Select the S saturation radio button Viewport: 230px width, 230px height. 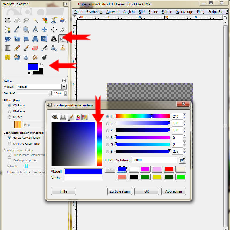(108, 123)
